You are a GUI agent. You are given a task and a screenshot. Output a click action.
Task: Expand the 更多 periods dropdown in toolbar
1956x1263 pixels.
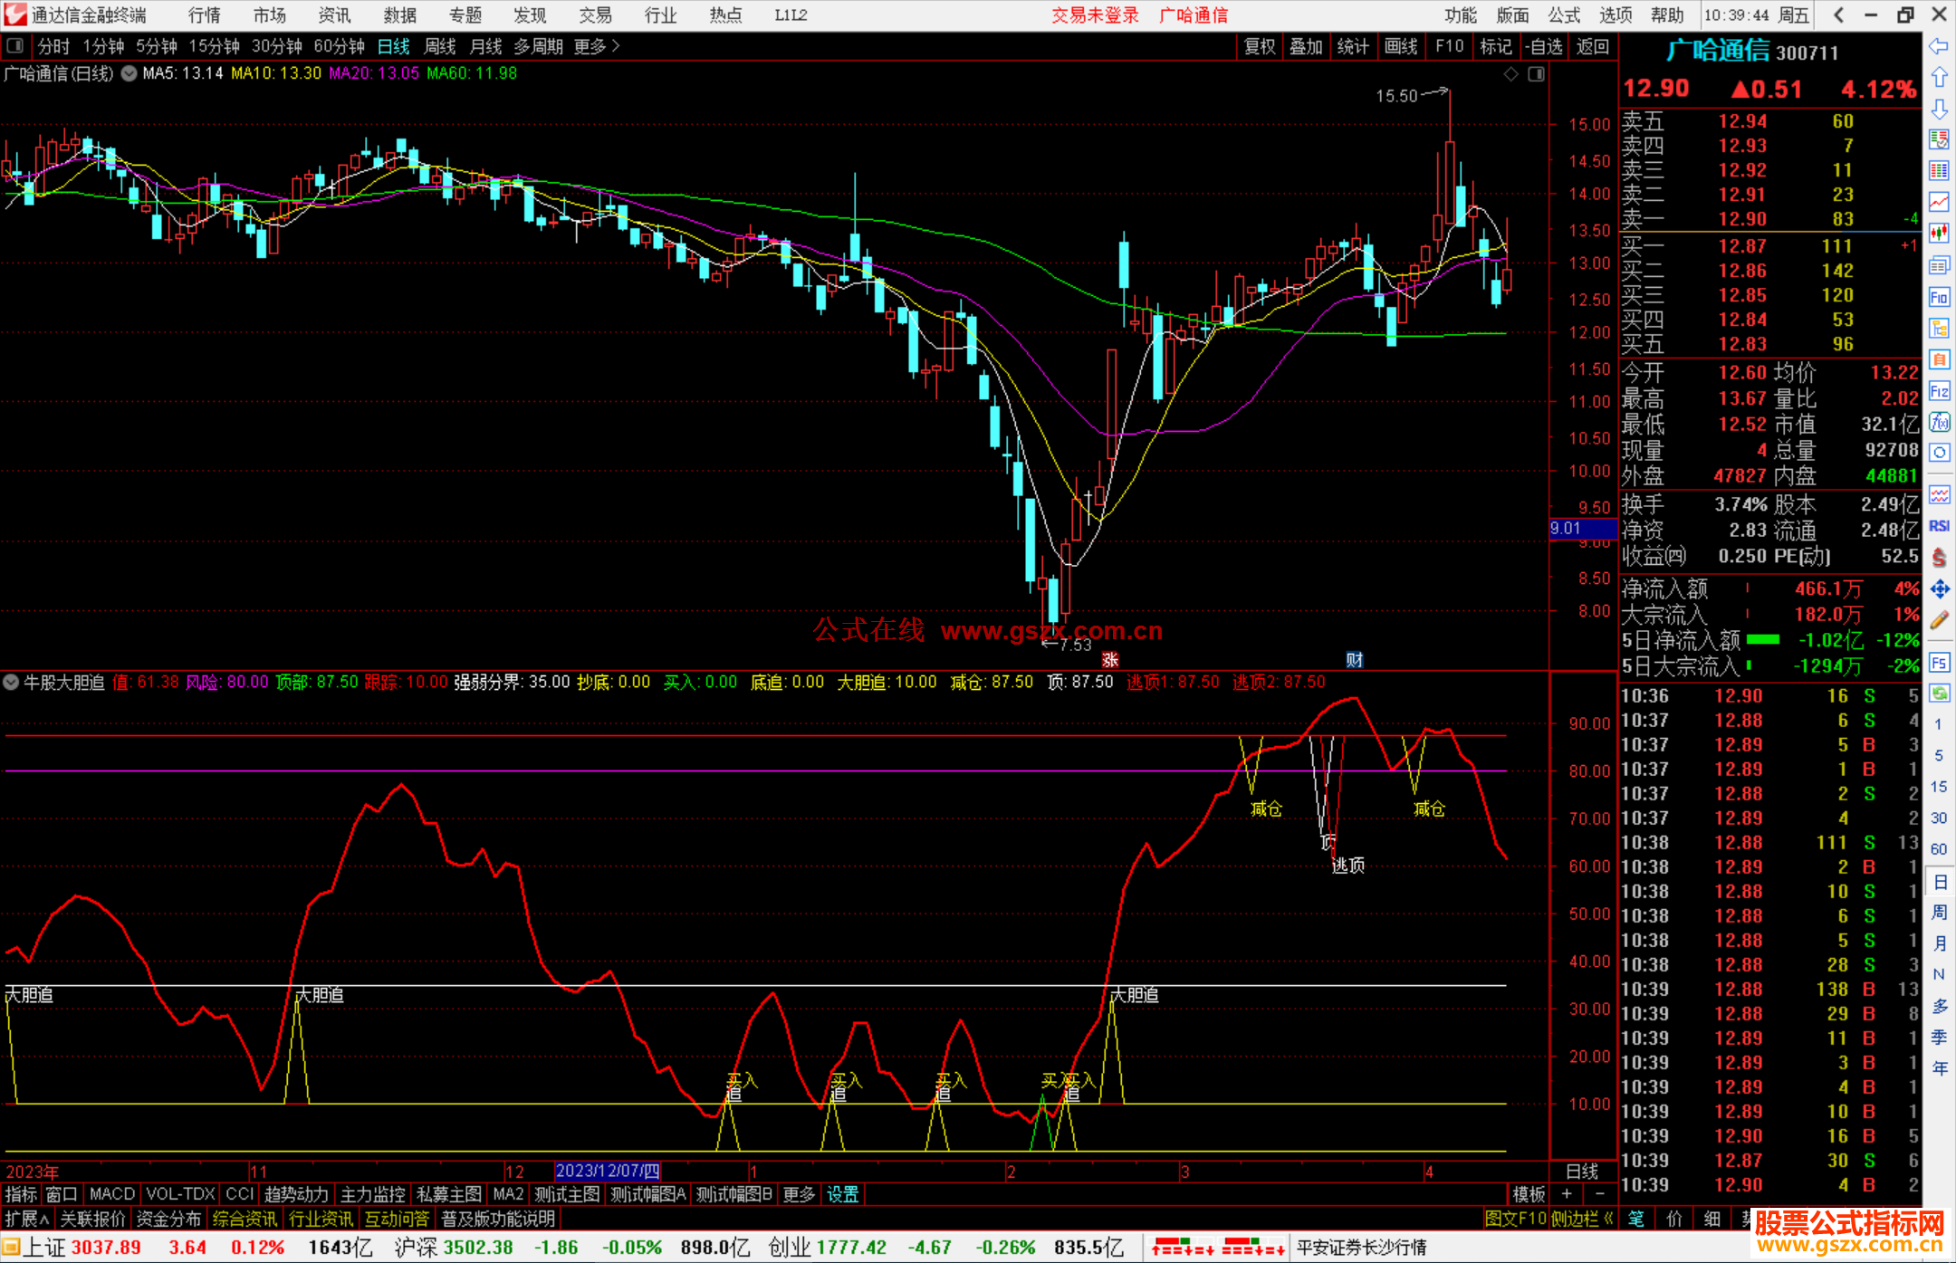point(597,46)
